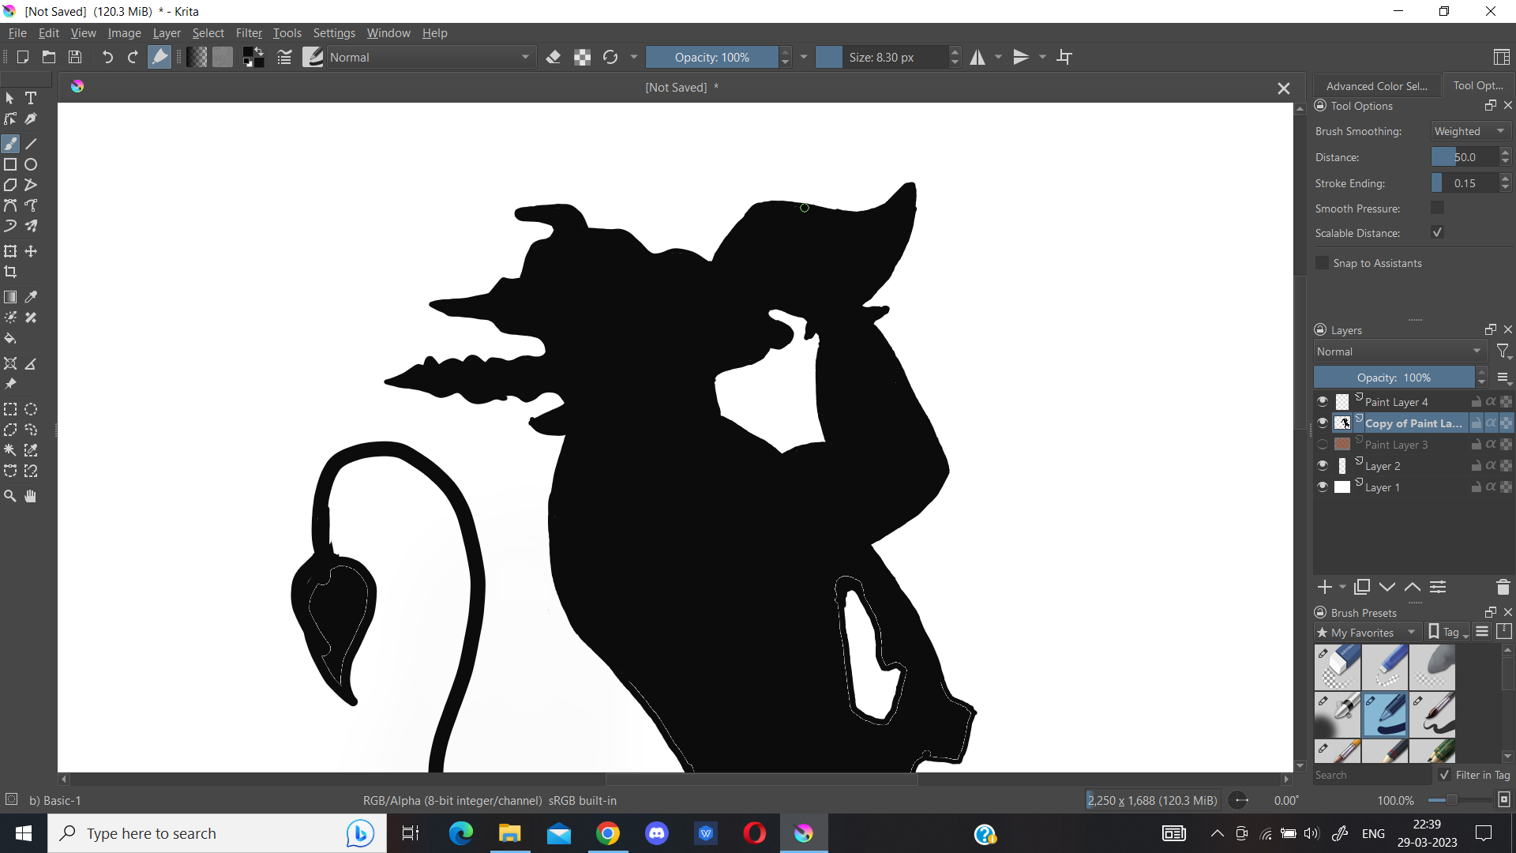Screen dimensions: 1516x853
Task: Select the Crop tool in toolbox
Action: tap(10, 272)
